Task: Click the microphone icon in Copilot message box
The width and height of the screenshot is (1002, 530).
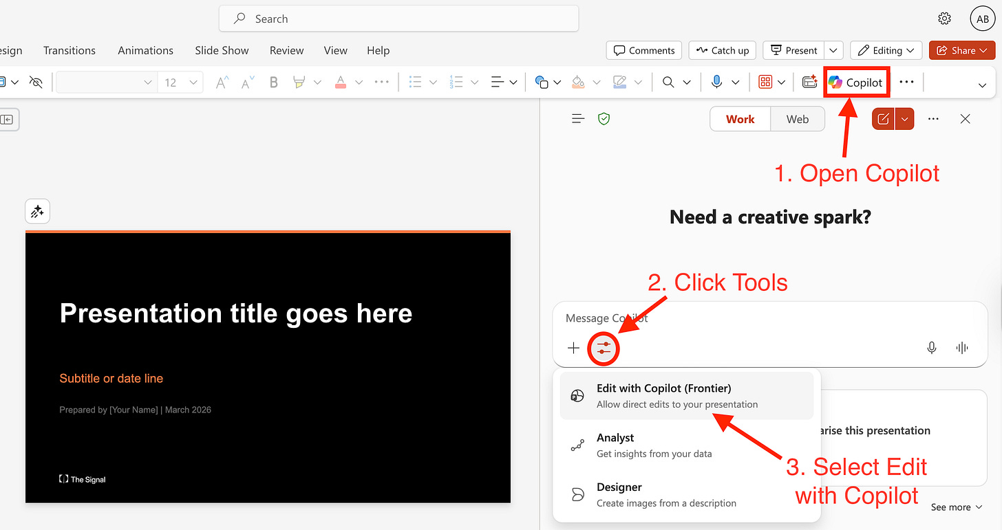Action: [932, 348]
